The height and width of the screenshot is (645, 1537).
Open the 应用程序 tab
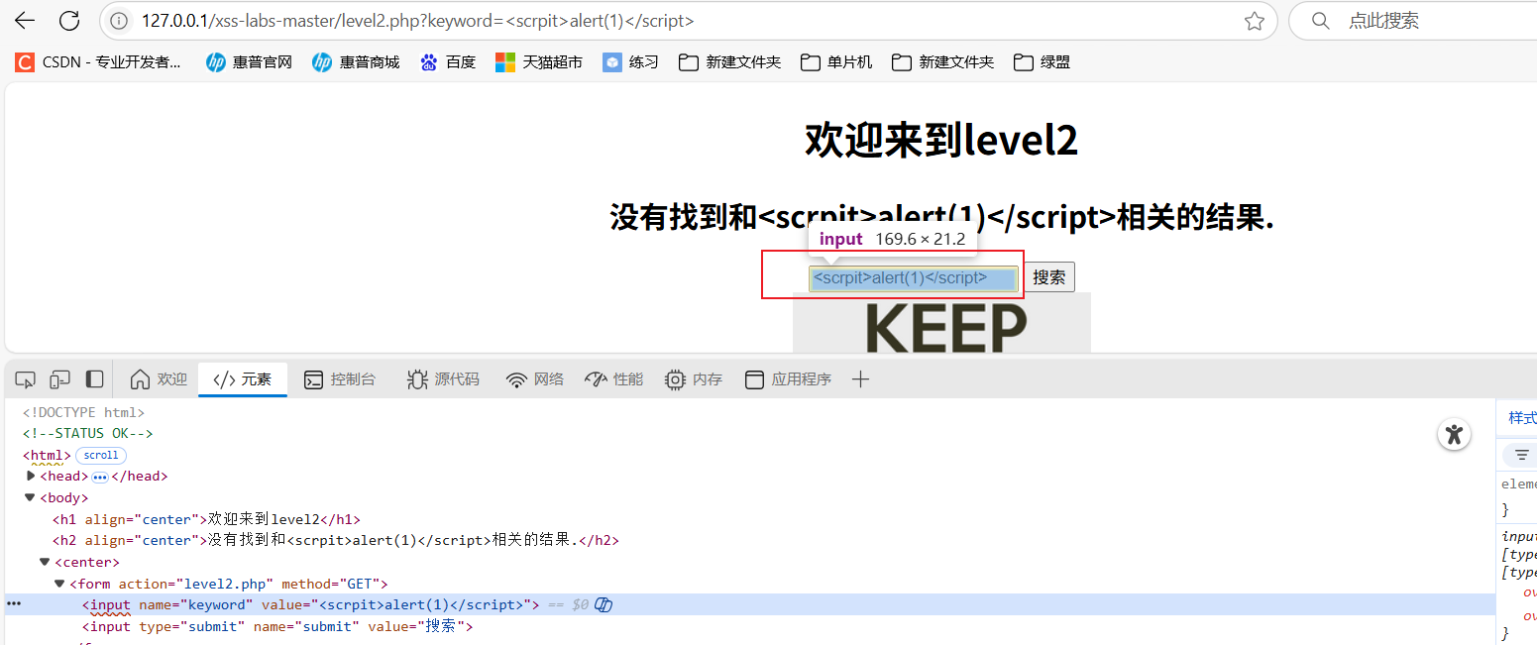(x=788, y=379)
